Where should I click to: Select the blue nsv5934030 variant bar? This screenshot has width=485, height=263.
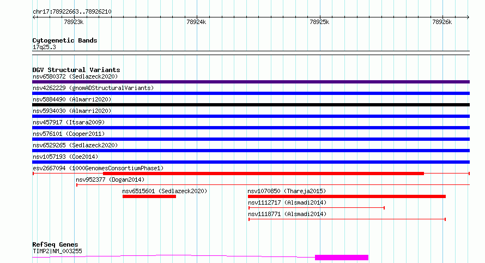tap(251, 116)
